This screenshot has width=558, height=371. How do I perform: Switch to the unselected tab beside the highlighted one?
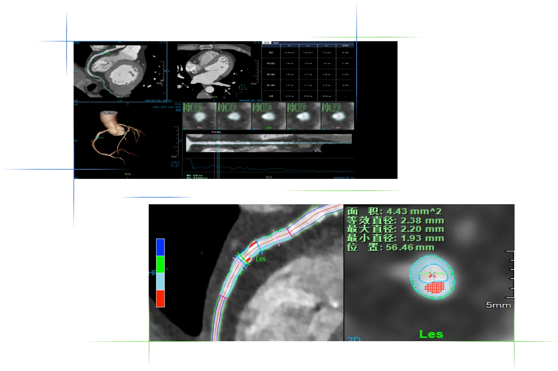point(276,43)
